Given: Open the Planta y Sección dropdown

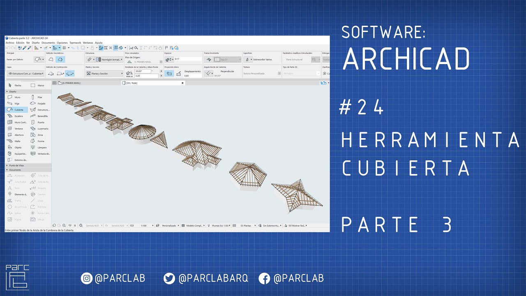Looking at the screenshot, I should (104, 74).
